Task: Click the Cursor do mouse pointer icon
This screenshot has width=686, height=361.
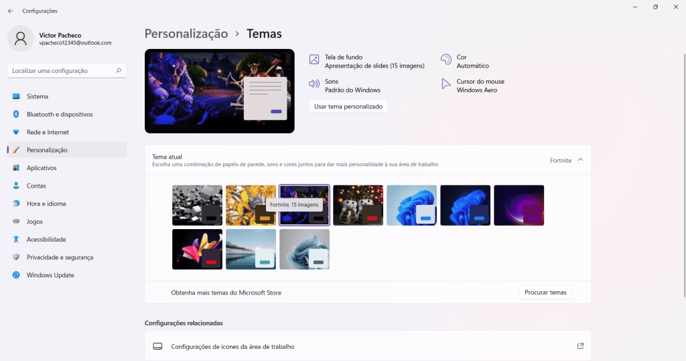Action: click(x=445, y=84)
